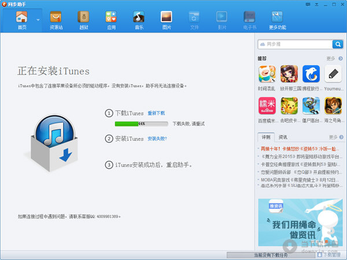Open the 更多功能 more tools icon

(277, 17)
